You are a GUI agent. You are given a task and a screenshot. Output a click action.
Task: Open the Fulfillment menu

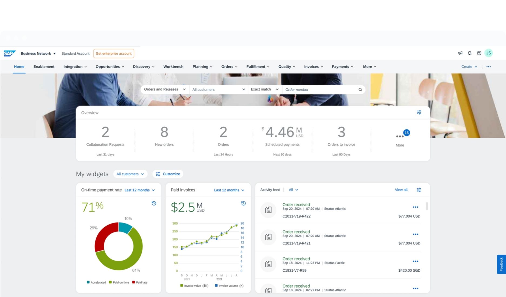click(257, 66)
